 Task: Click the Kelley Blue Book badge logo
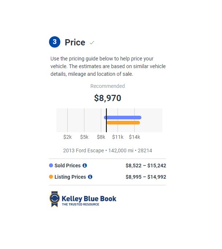54,199
